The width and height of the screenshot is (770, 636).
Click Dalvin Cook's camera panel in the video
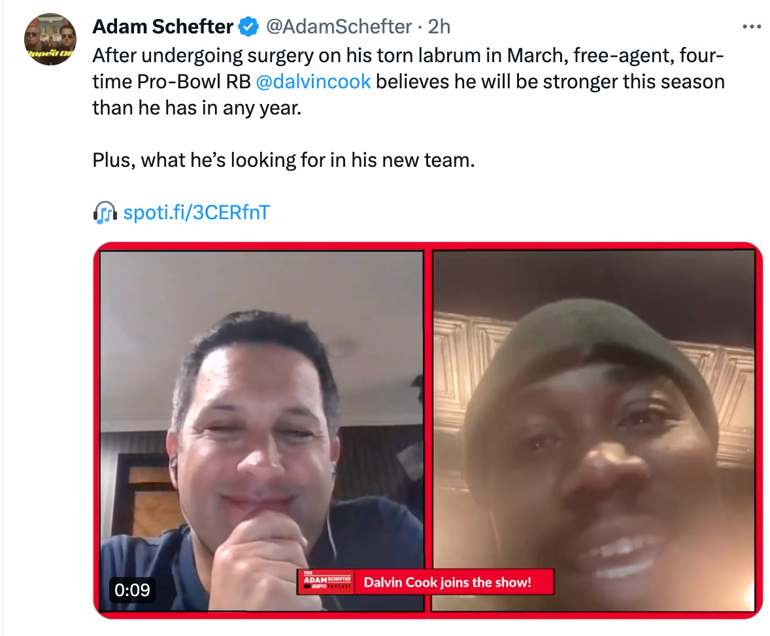tap(594, 431)
